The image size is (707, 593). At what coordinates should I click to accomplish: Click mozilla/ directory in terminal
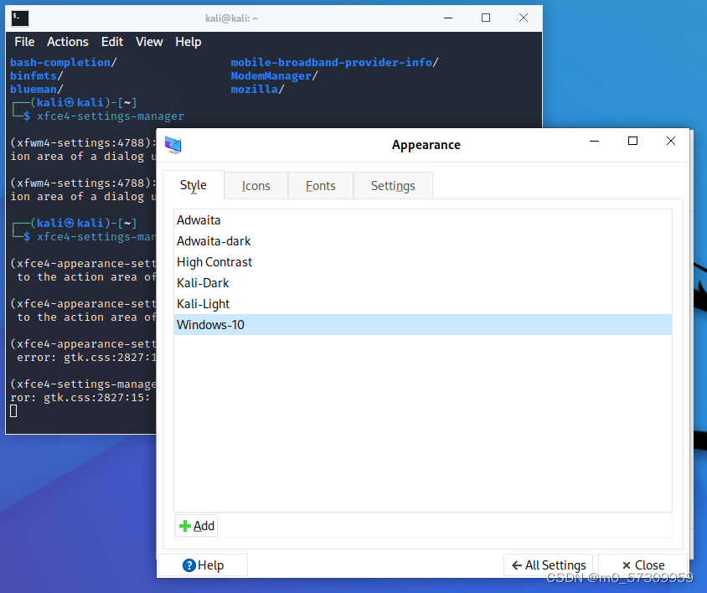click(x=257, y=90)
